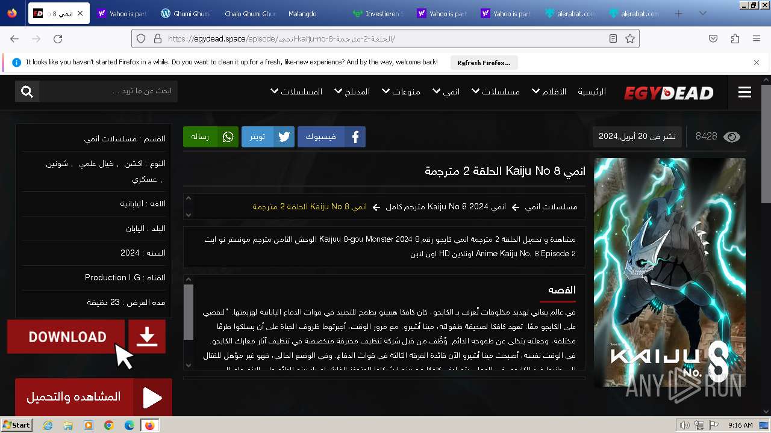Open Chrome from taskbar
This screenshot has height=433, width=771.
coord(109,425)
